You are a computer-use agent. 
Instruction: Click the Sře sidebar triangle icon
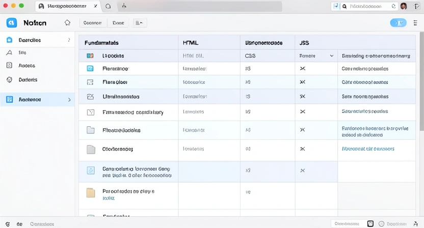pos(9,52)
